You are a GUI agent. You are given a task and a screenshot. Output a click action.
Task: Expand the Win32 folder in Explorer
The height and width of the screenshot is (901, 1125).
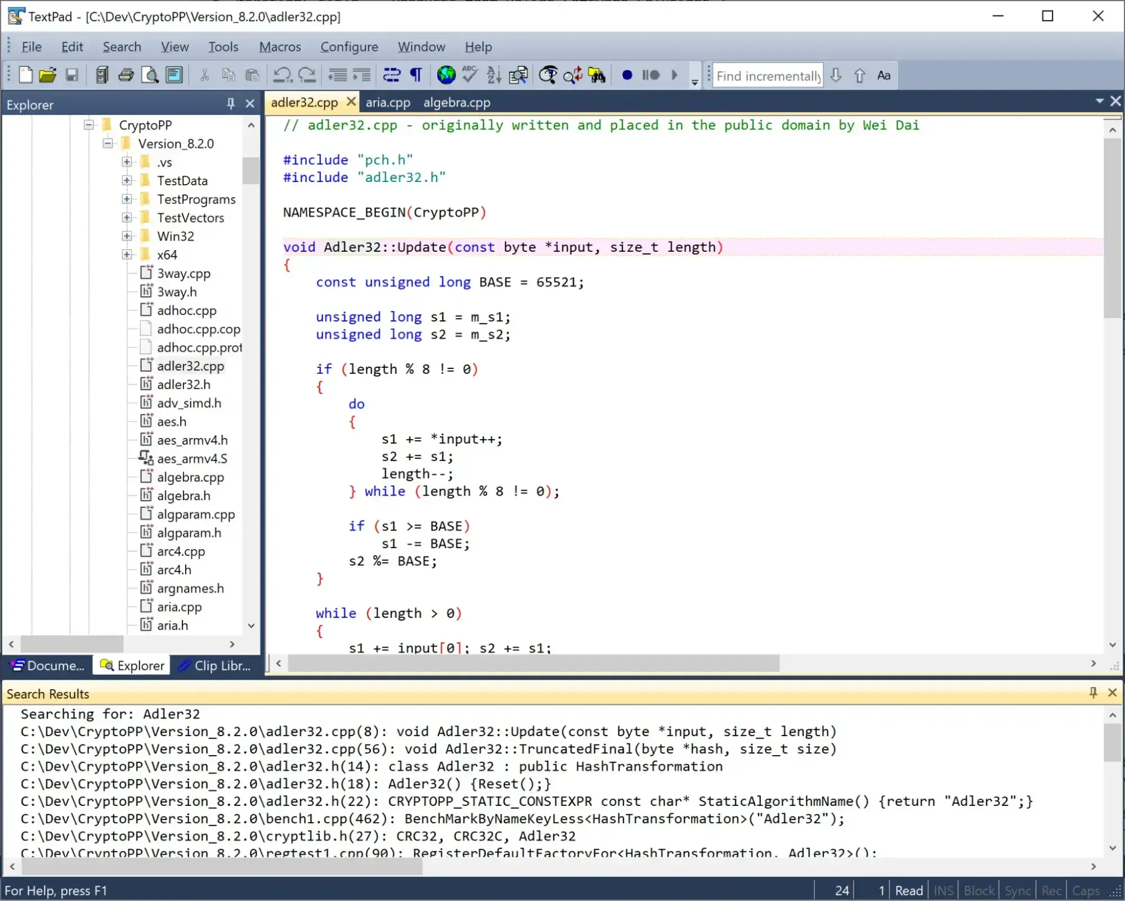coord(127,237)
